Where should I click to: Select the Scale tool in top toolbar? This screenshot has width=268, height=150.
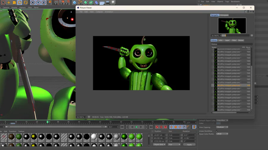pos(14,2)
